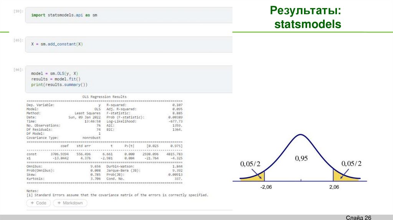393x220 pixels.
Task: Click the Adj. R-squared value 0.095
Action: point(177,109)
